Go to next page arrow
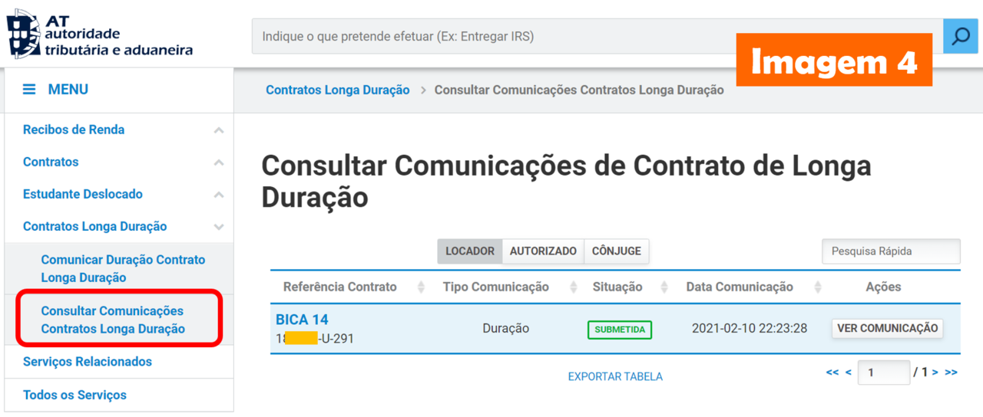This screenshot has height=417, width=983. [x=935, y=373]
